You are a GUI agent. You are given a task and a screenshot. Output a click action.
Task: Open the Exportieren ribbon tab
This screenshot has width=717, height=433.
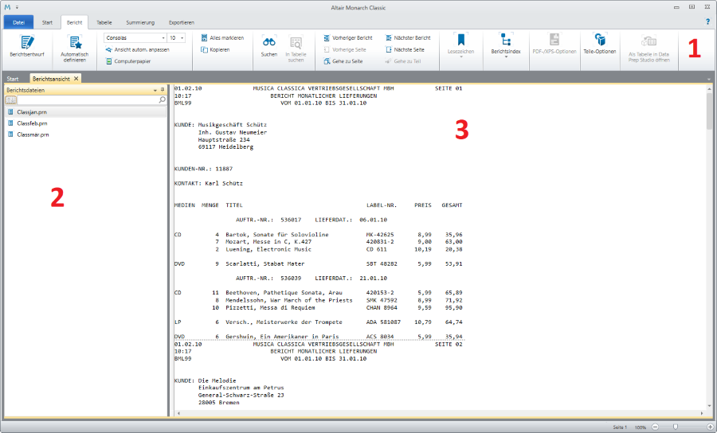(x=181, y=22)
